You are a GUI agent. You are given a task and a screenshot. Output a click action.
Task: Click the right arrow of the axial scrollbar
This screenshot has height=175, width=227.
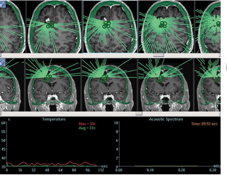219,55
